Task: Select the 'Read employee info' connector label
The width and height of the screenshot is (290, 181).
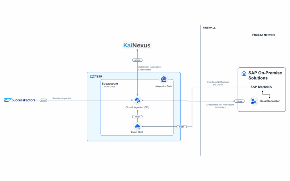Action: [x=62, y=98]
